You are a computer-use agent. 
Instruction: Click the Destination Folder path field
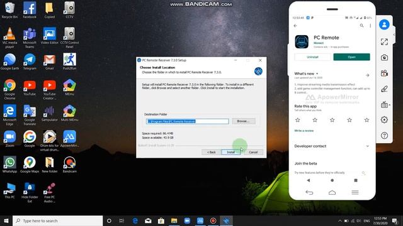tap(188, 121)
